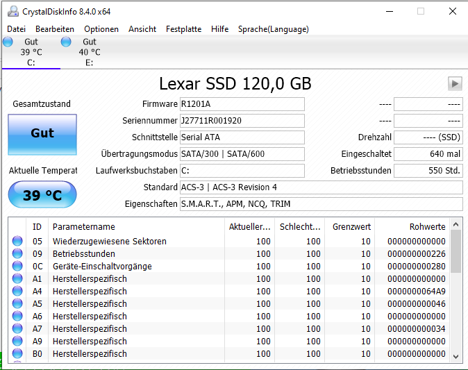Click status orb for row 0C
Image resolution: width=468 pixels, height=370 pixels.
[x=17, y=266]
